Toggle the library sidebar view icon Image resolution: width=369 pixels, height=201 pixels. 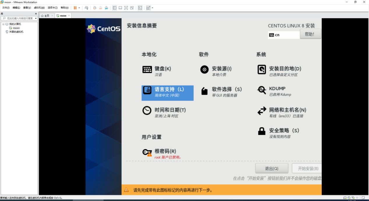click(114, 8)
